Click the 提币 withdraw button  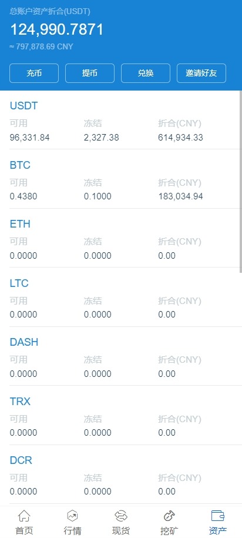[90, 73]
